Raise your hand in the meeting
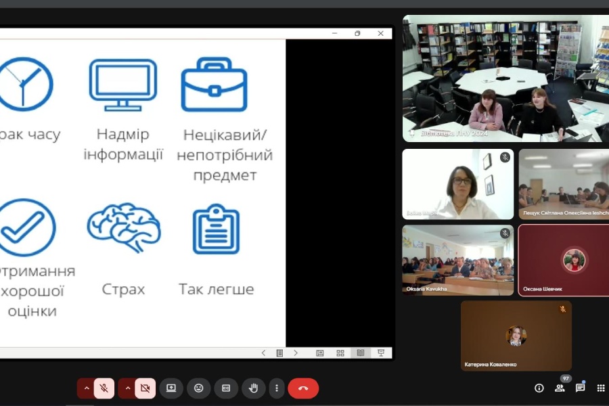 [x=254, y=388]
